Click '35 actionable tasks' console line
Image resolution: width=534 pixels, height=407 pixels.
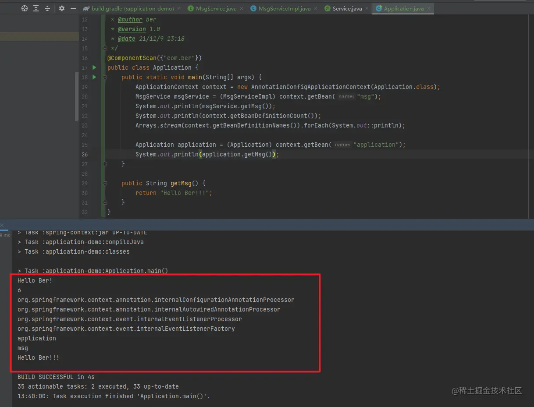98,386
